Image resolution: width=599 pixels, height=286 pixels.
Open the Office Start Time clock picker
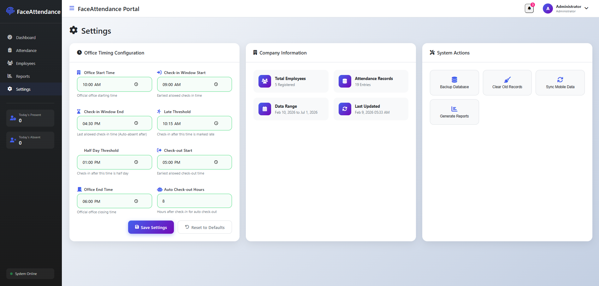(136, 84)
